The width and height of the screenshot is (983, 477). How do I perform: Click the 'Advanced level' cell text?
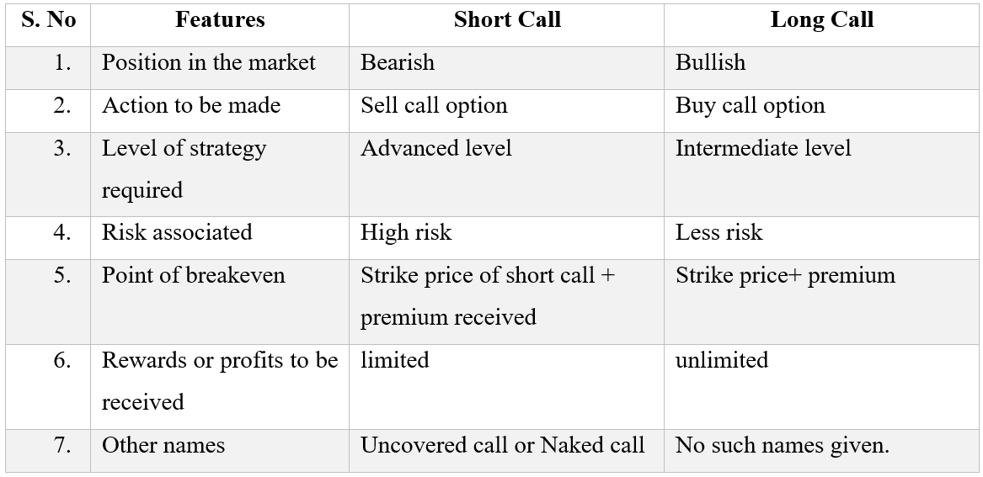pyautogui.click(x=435, y=149)
